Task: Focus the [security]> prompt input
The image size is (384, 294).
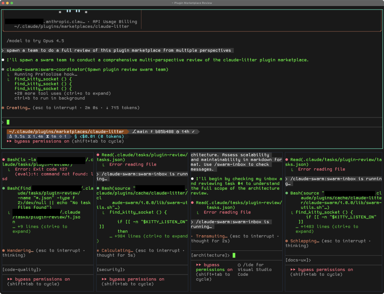Action: tap(142, 270)
